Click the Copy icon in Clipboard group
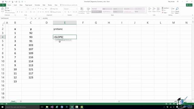Image resolution: width=194 pixels, height=109 pixels. 6,10
